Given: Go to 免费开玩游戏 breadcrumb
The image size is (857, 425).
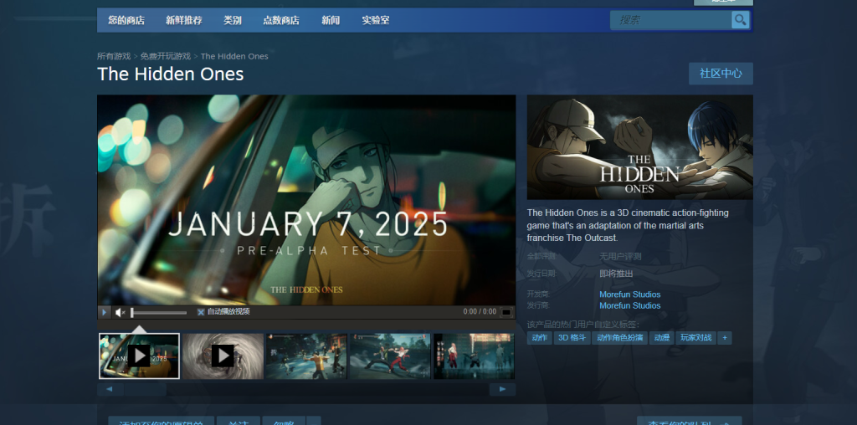Looking at the screenshot, I should [x=165, y=56].
